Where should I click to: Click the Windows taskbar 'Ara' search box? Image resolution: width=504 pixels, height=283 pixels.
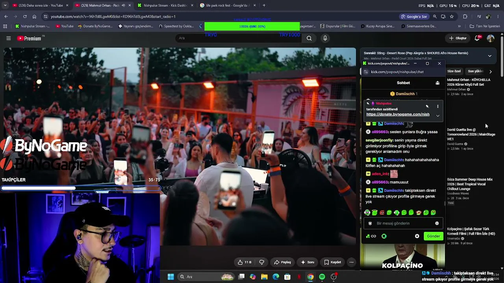(205, 277)
